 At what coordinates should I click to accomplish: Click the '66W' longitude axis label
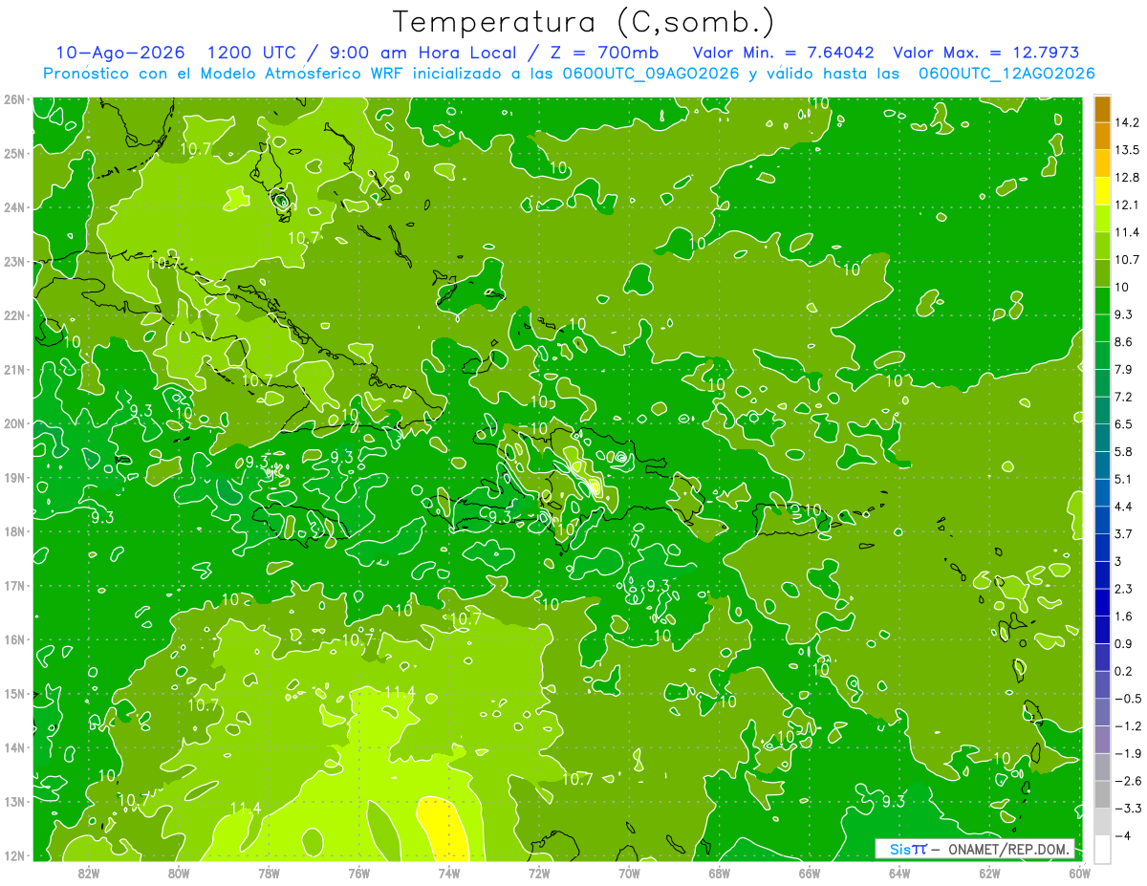pos(810,873)
